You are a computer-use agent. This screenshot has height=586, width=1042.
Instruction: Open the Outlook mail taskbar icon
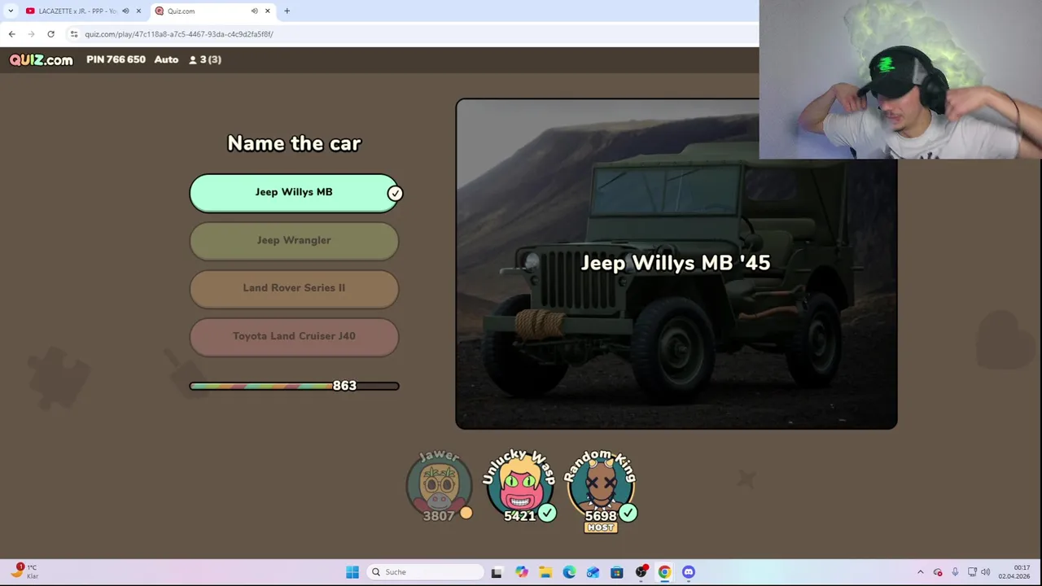pyautogui.click(x=593, y=572)
